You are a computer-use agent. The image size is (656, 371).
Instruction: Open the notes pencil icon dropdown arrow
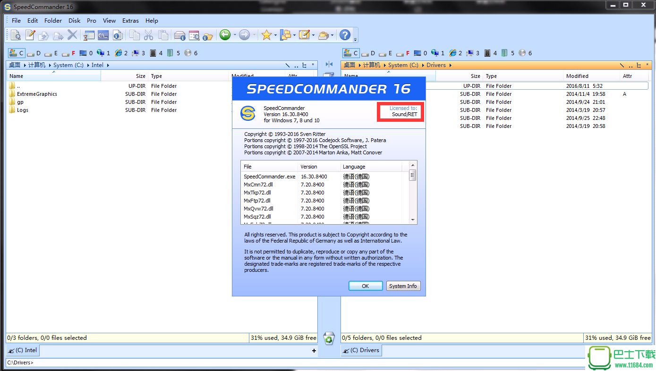coord(313,35)
